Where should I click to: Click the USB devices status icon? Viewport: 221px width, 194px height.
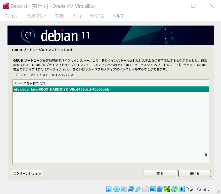138,189
